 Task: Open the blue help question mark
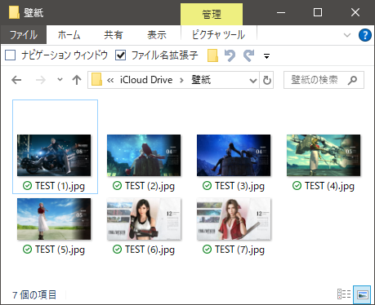(365, 35)
